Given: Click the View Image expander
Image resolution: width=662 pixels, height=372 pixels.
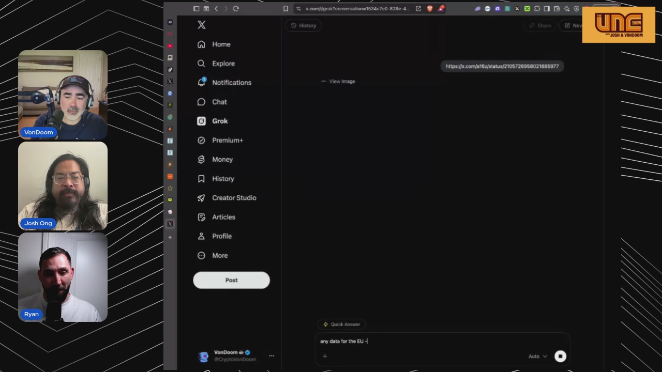Looking at the screenshot, I should pyautogui.click(x=338, y=81).
